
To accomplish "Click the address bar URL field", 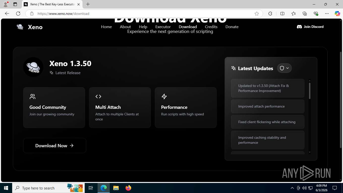I will point(144,14).
